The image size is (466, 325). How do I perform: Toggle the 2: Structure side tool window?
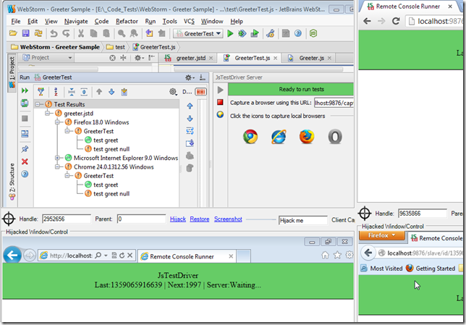(12, 181)
